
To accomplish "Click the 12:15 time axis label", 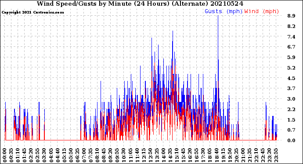I will tap(144, 155).
